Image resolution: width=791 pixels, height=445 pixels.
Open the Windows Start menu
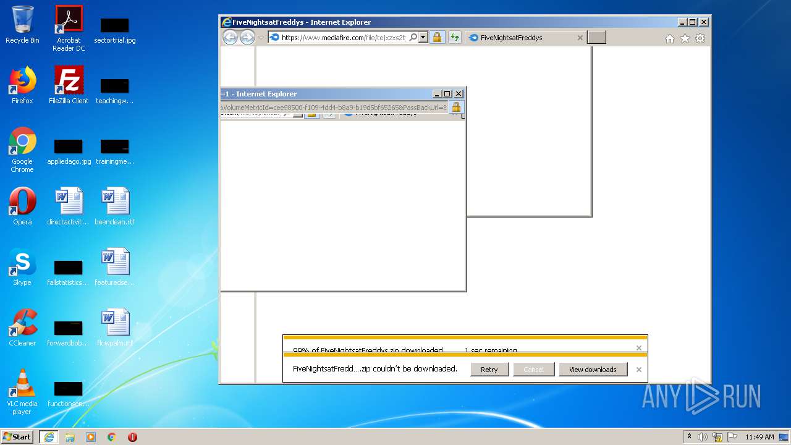[17, 436]
